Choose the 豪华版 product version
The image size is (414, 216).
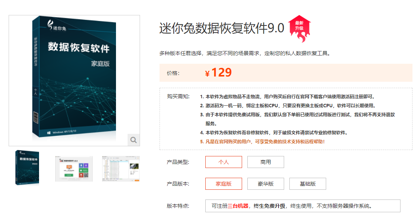(266, 184)
